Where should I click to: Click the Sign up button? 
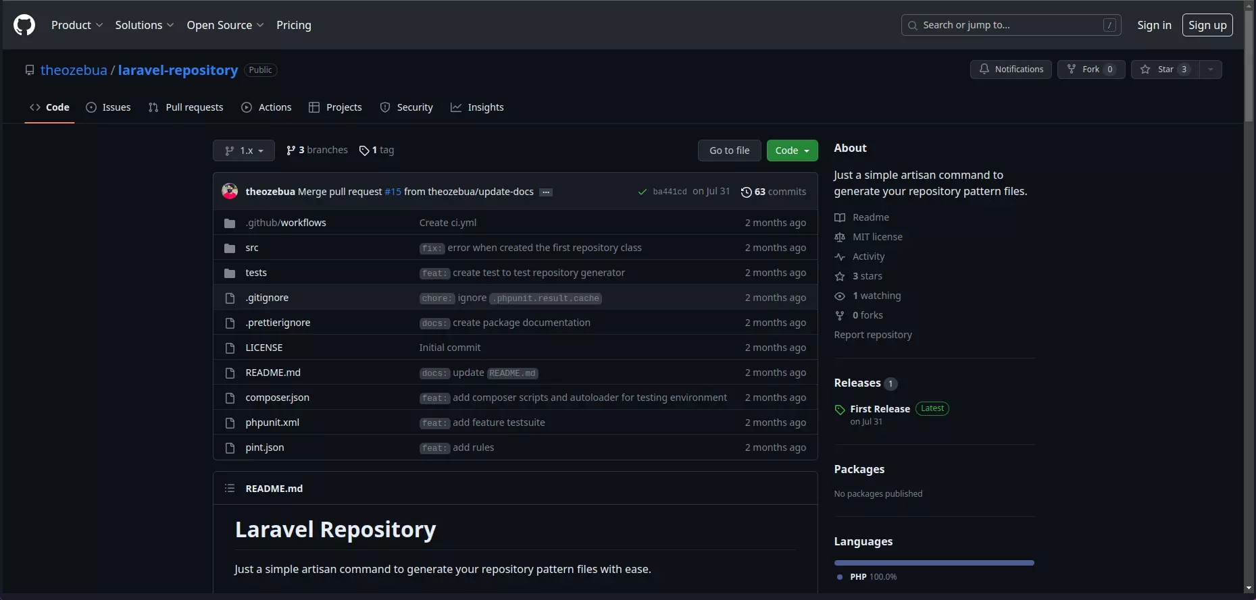pyautogui.click(x=1207, y=25)
